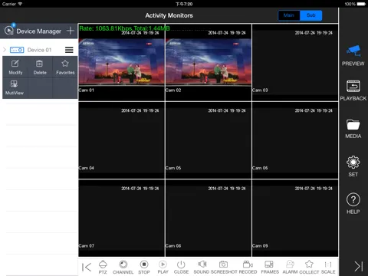Select the Cam 04 tile

coord(121,140)
